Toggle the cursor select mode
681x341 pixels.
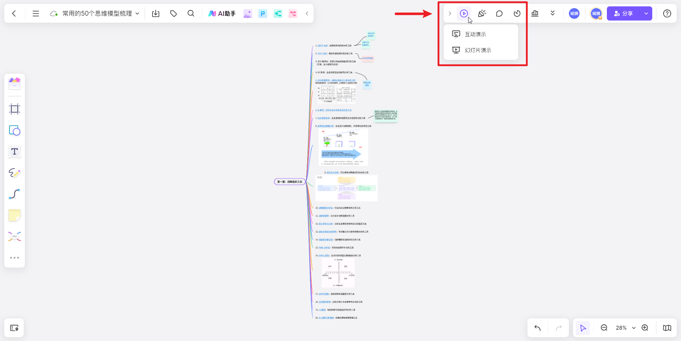point(583,328)
